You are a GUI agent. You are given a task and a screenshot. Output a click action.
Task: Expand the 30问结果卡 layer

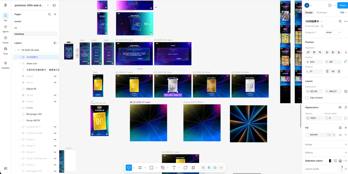tap(20, 57)
